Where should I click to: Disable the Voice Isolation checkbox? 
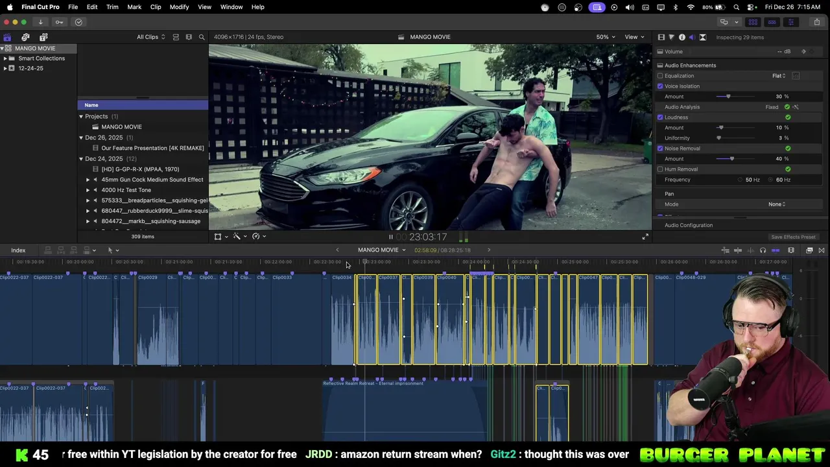(x=660, y=86)
